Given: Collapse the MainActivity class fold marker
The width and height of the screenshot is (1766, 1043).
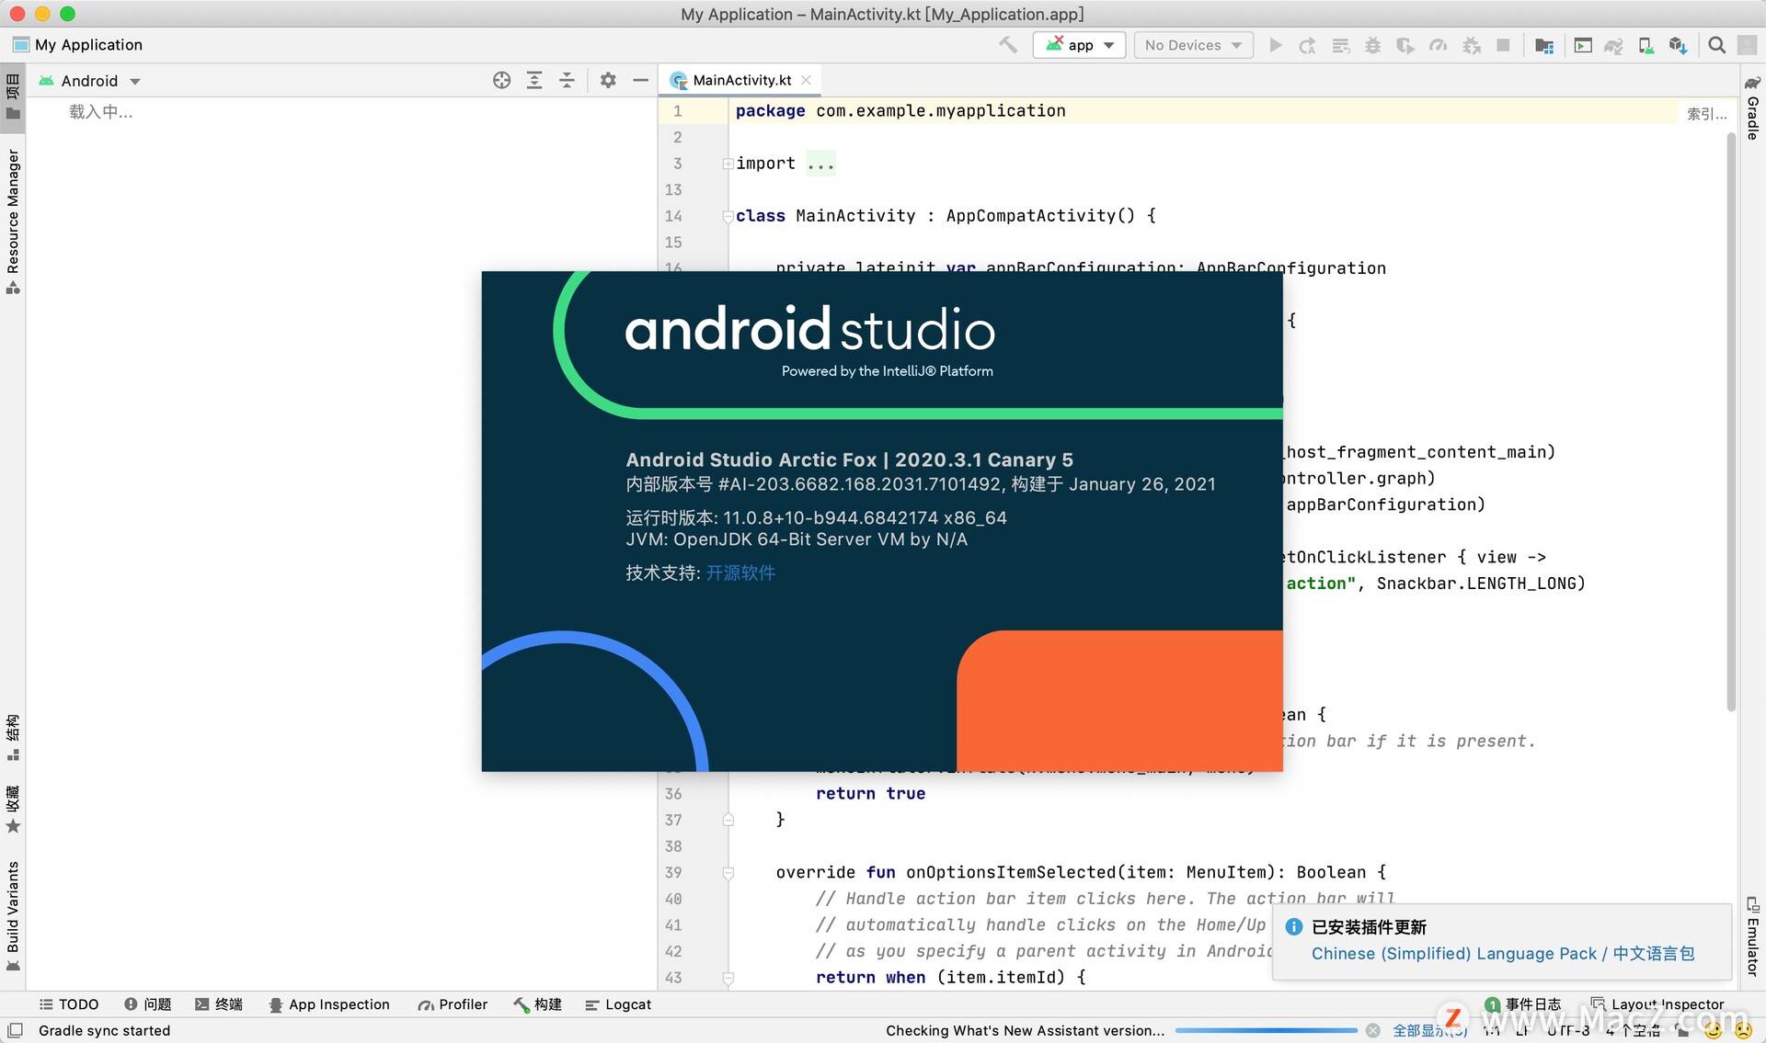Looking at the screenshot, I should click(728, 217).
